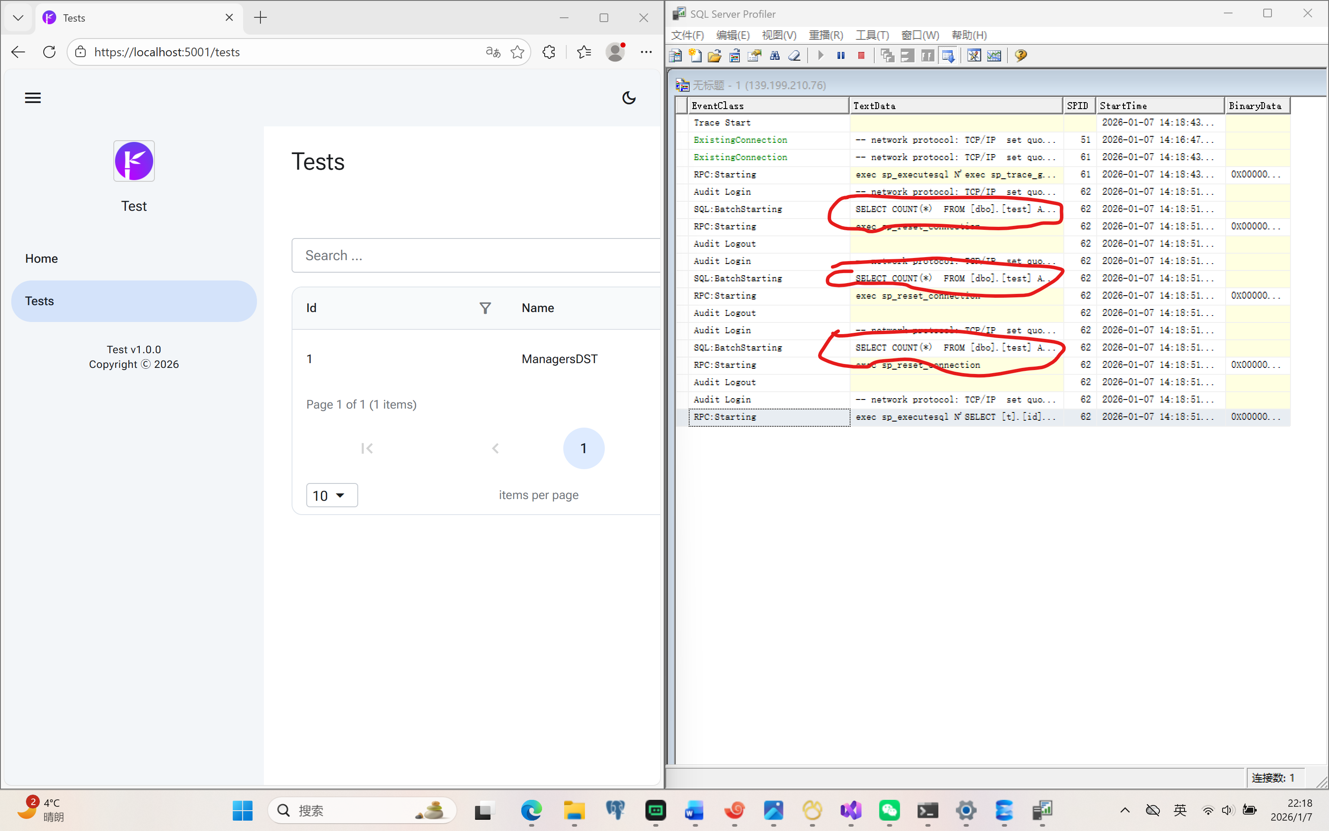Screen dimensions: 1329x831
Task: Toggle dark mode moon icon in web app
Action: click(x=629, y=98)
